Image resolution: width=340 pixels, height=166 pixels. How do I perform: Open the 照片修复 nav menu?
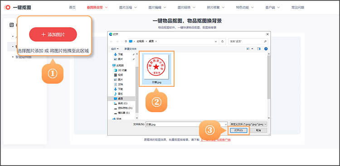[215, 7]
